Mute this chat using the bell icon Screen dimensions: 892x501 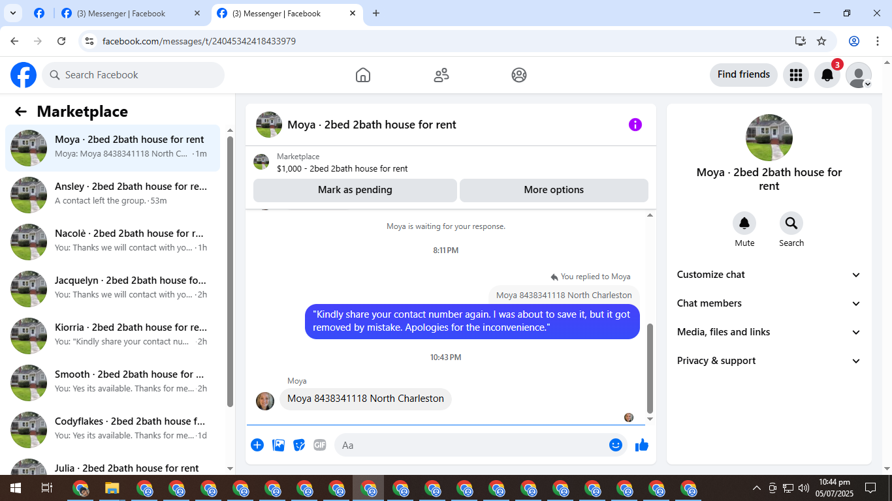744,224
